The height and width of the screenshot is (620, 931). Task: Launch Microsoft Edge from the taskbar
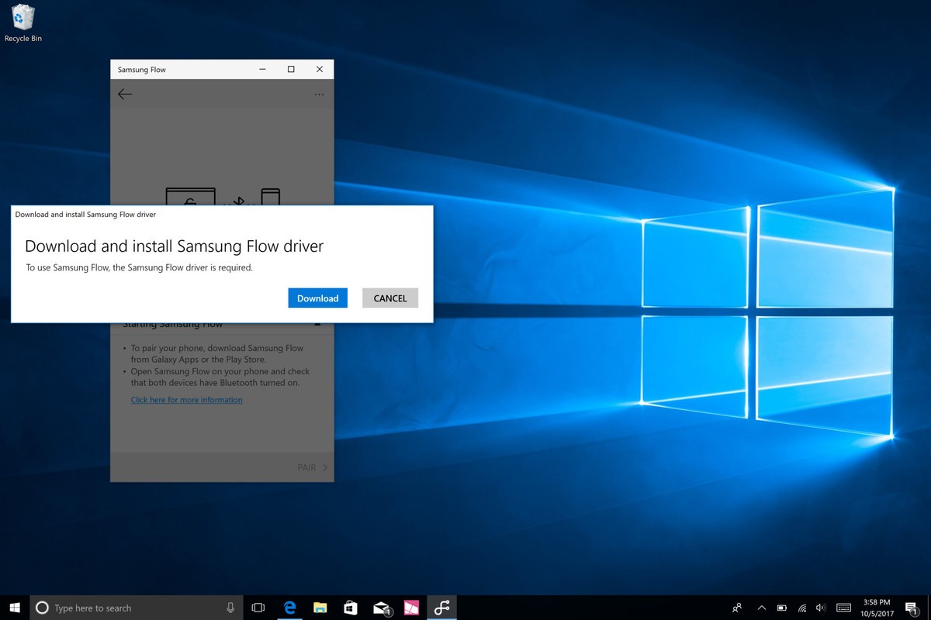click(289, 607)
